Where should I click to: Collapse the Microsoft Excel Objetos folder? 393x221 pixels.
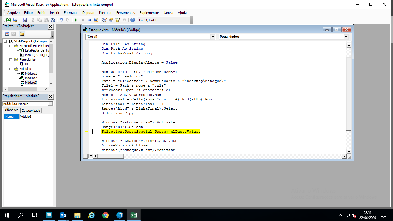11,46
